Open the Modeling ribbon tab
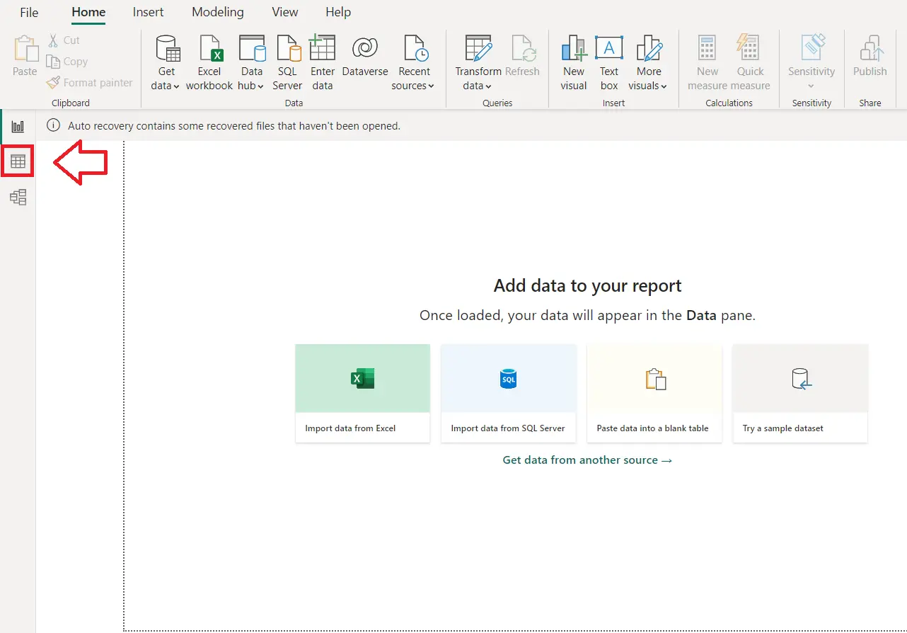This screenshot has width=907, height=633. (218, 12)
